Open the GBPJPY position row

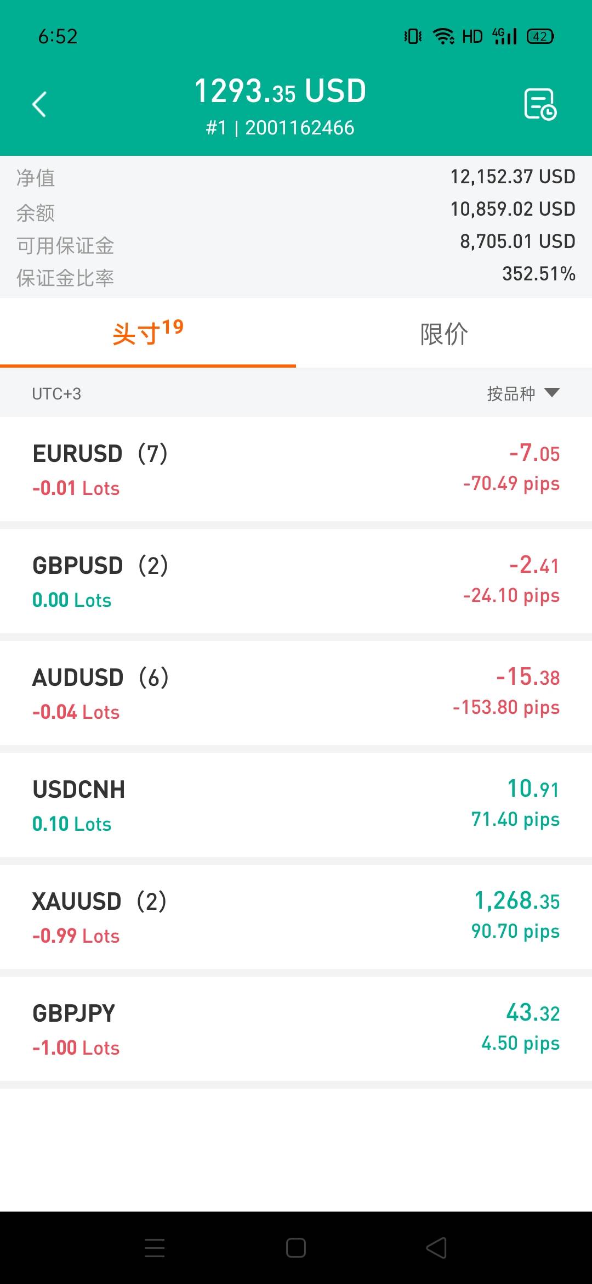296,1029
